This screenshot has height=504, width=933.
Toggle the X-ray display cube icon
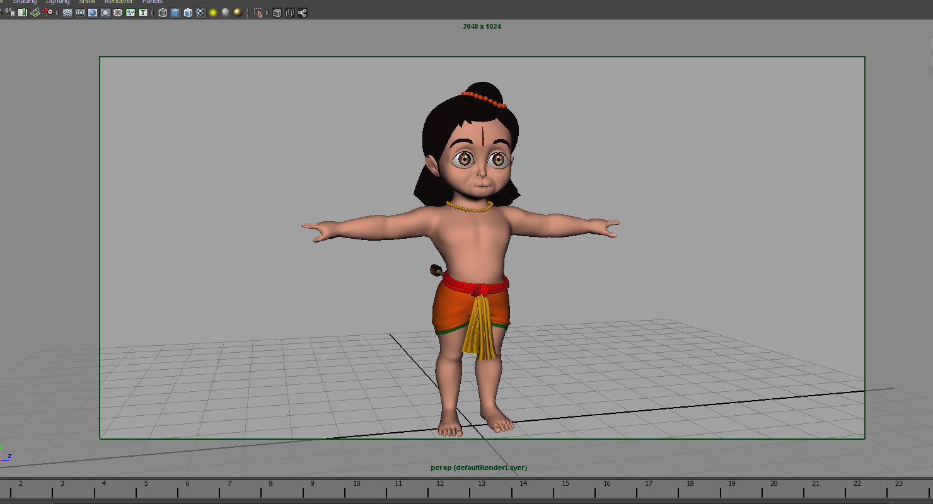pos(277,13)
